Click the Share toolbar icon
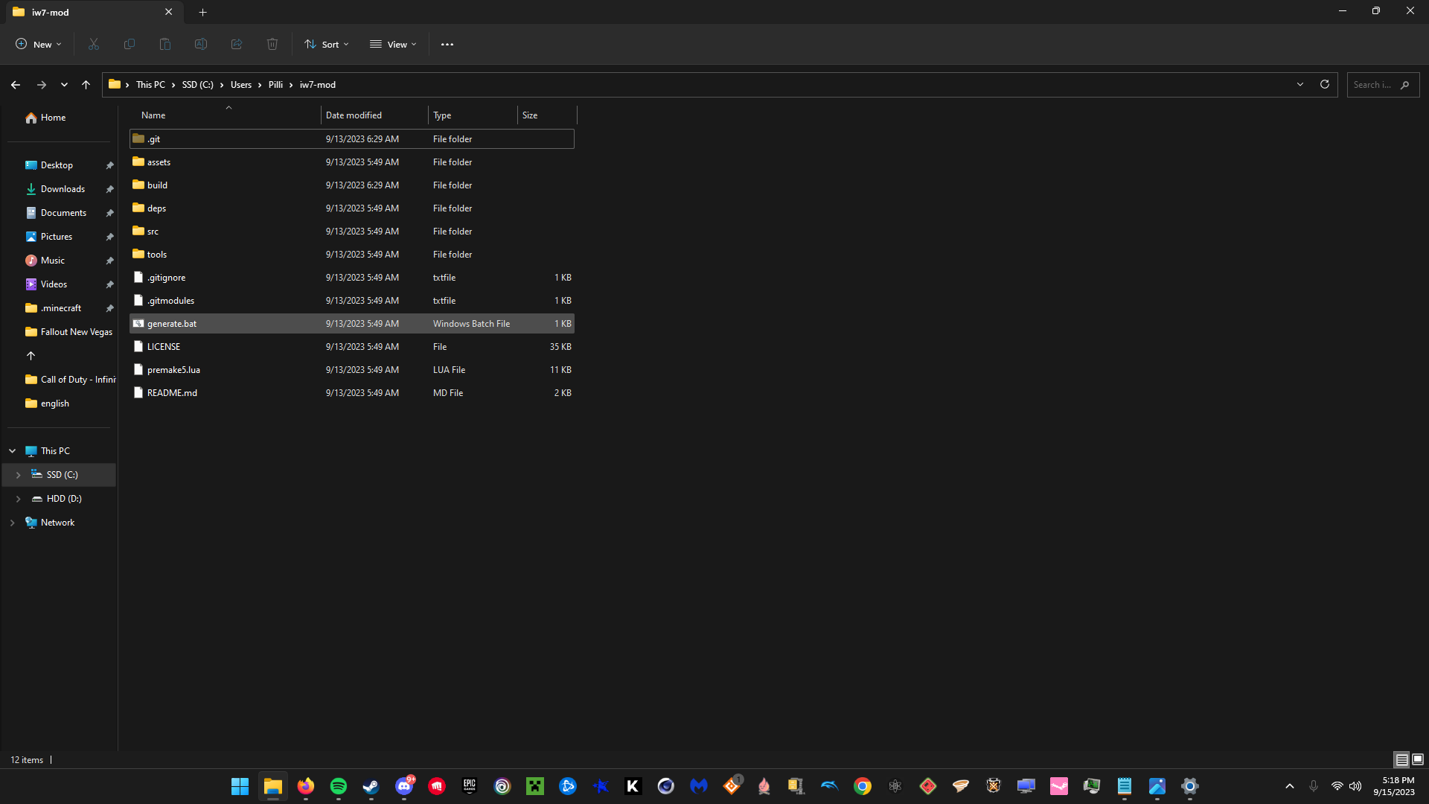 (237, 45)
